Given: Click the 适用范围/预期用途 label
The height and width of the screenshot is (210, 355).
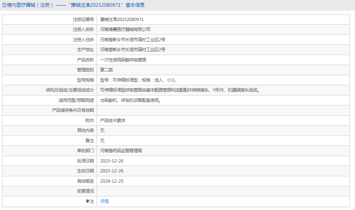Looking at the screenshot, I should [76, 100].
